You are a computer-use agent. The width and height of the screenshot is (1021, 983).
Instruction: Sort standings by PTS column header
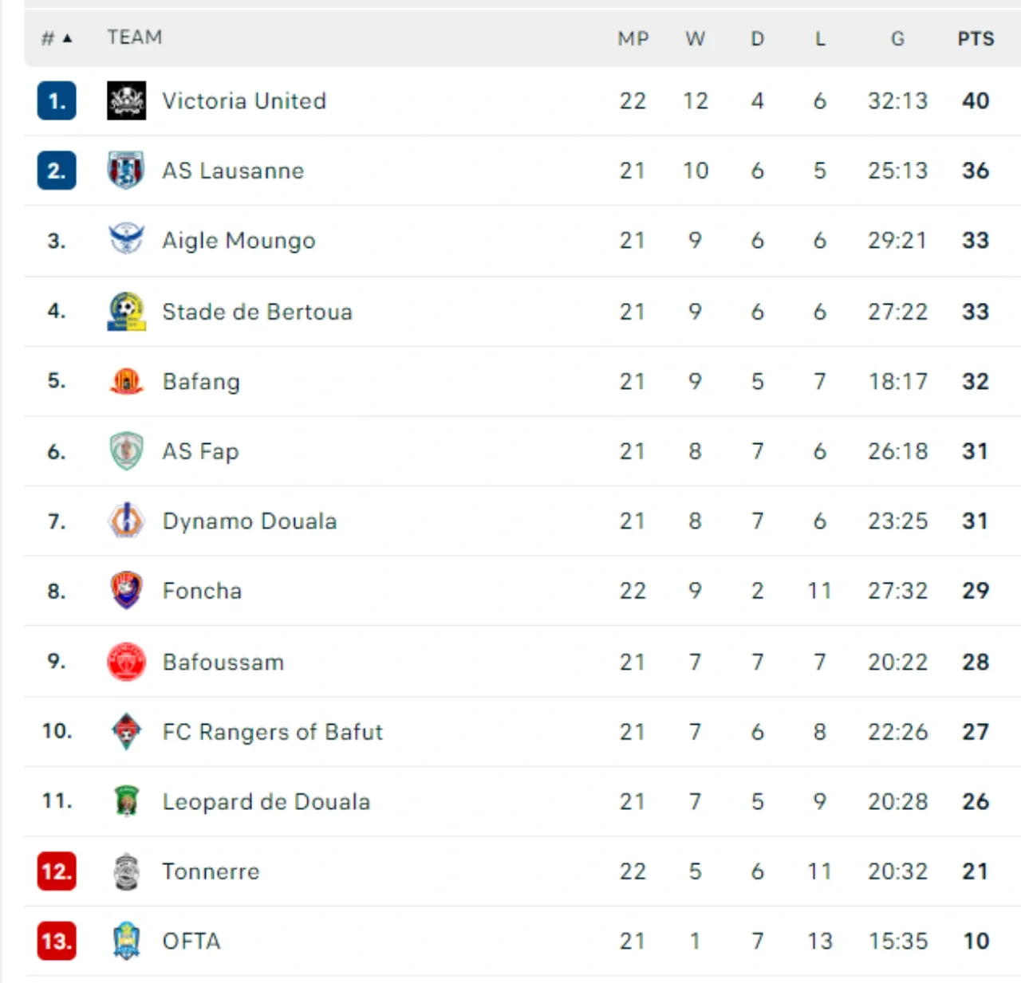coord(975,38)
